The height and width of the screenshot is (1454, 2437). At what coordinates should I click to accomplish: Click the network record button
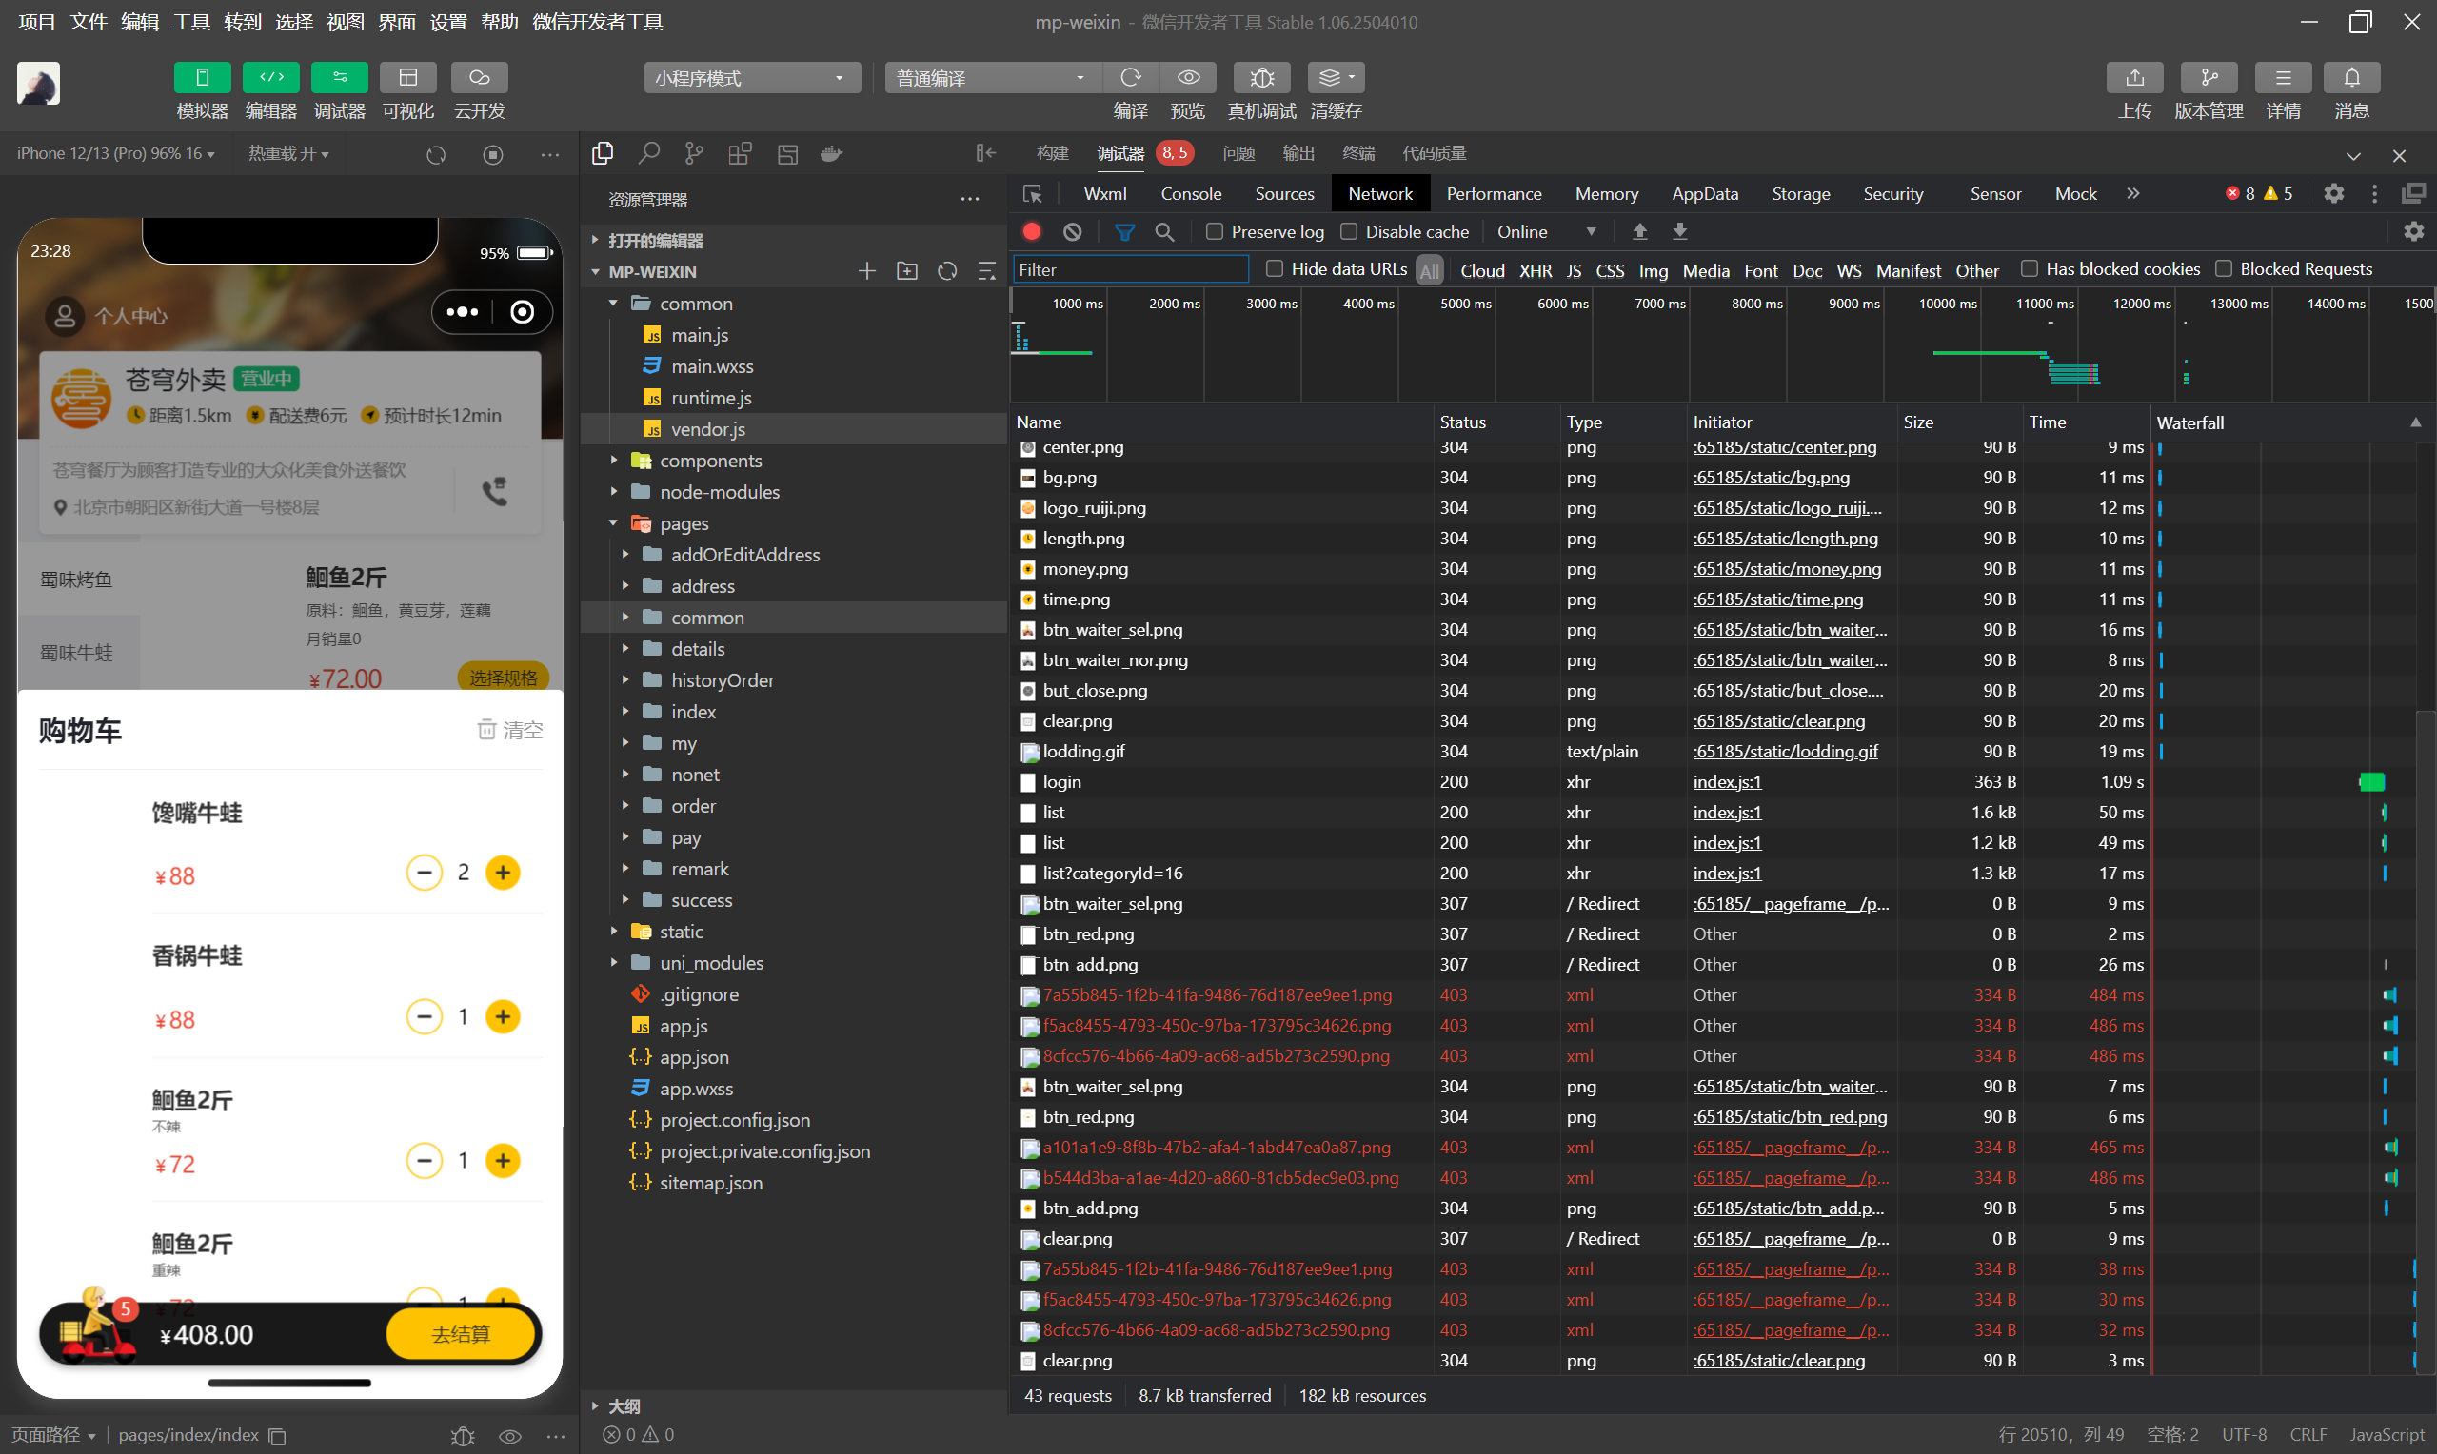[1031, 232]
